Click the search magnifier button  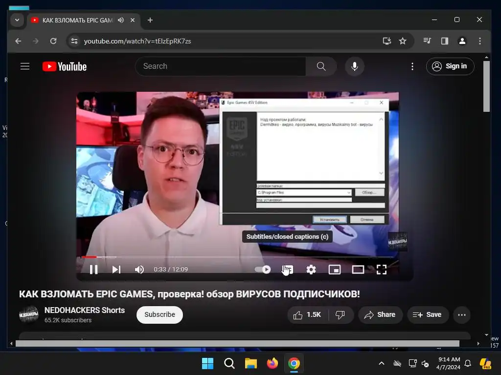tap(321, 66)
